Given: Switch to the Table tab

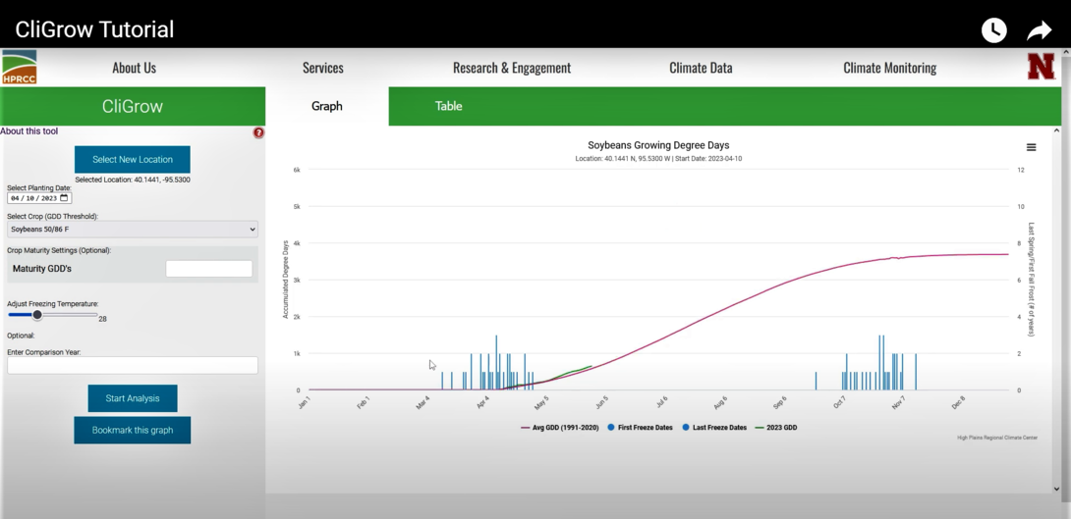Looking at the screenshot, I should pos(448,106).
